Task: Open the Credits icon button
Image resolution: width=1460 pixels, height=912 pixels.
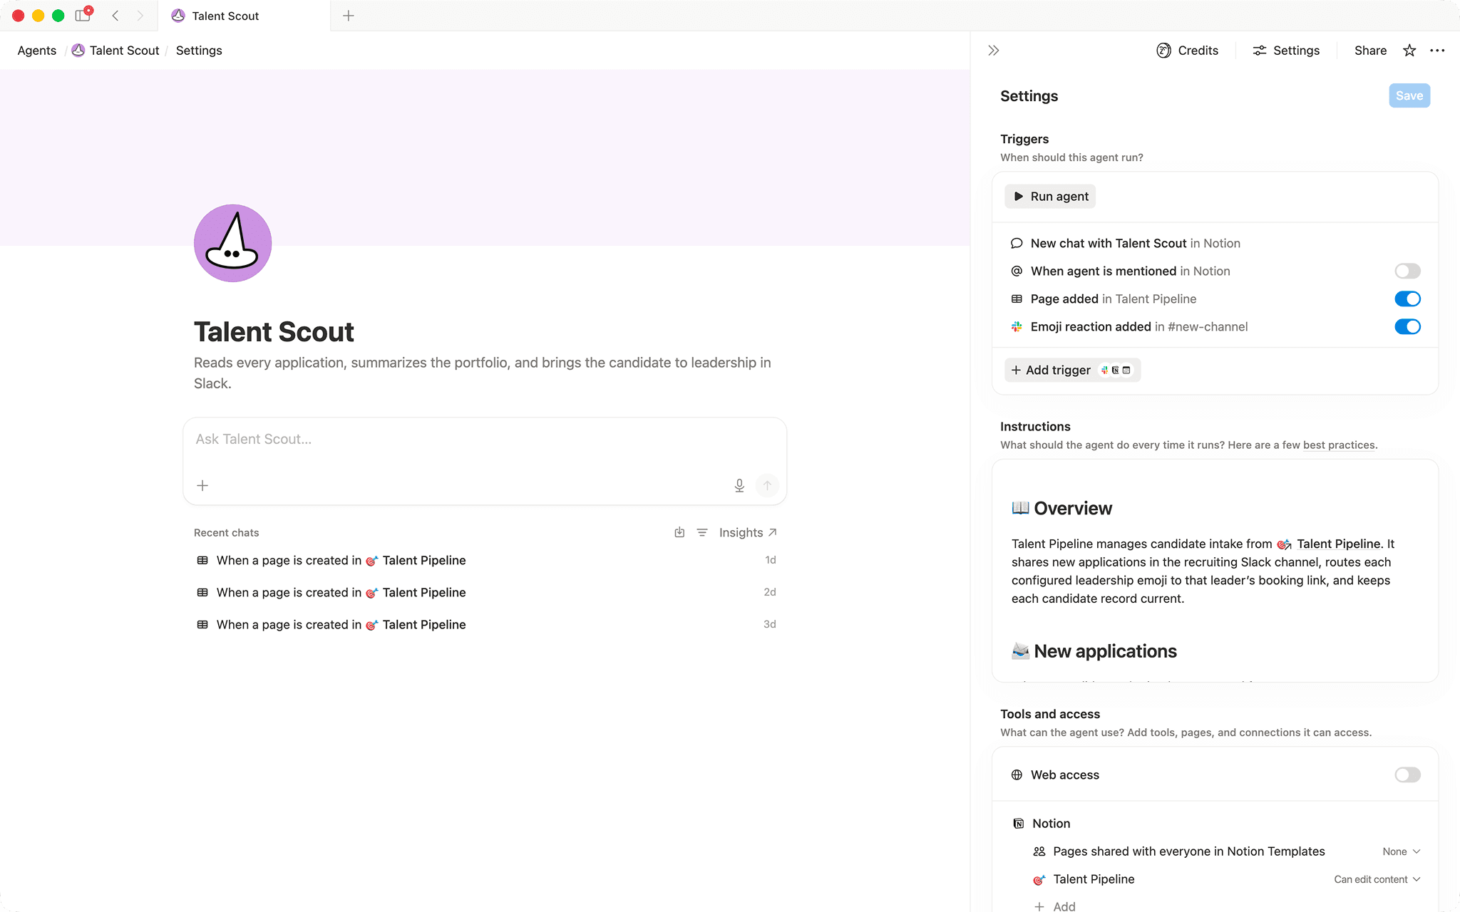Action: pyautogui.click(x=1188, y=51)
